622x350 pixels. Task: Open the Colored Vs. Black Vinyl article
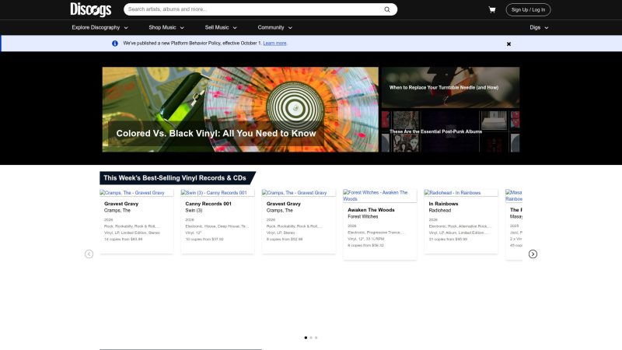(240, 110)
